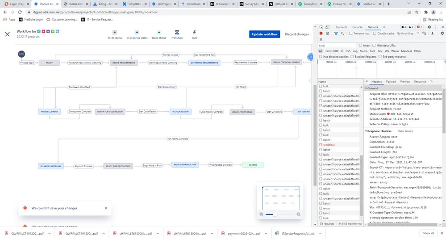Clear the network log
The height and width of the screenshot is (240, 446).
[328, 34]
